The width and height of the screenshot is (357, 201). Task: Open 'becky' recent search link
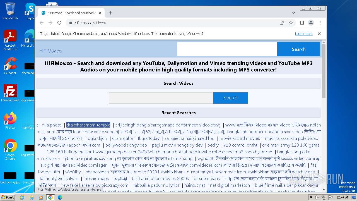213,145
